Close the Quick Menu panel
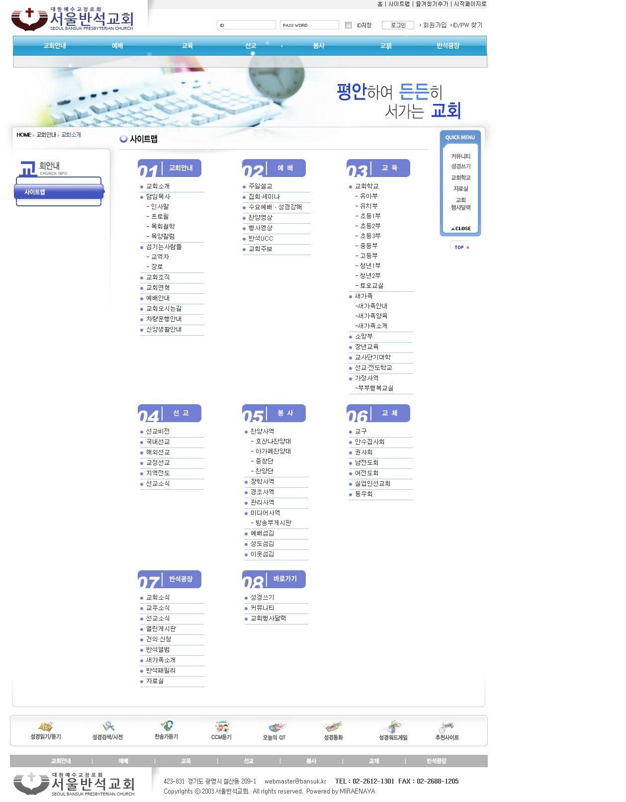 461,229
